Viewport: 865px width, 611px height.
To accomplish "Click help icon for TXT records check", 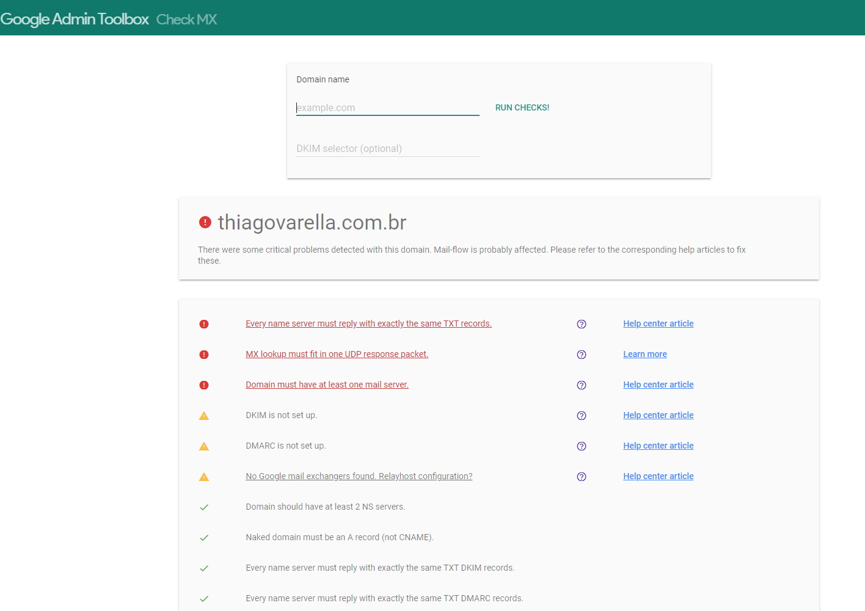I will click(x=582, y=324).
